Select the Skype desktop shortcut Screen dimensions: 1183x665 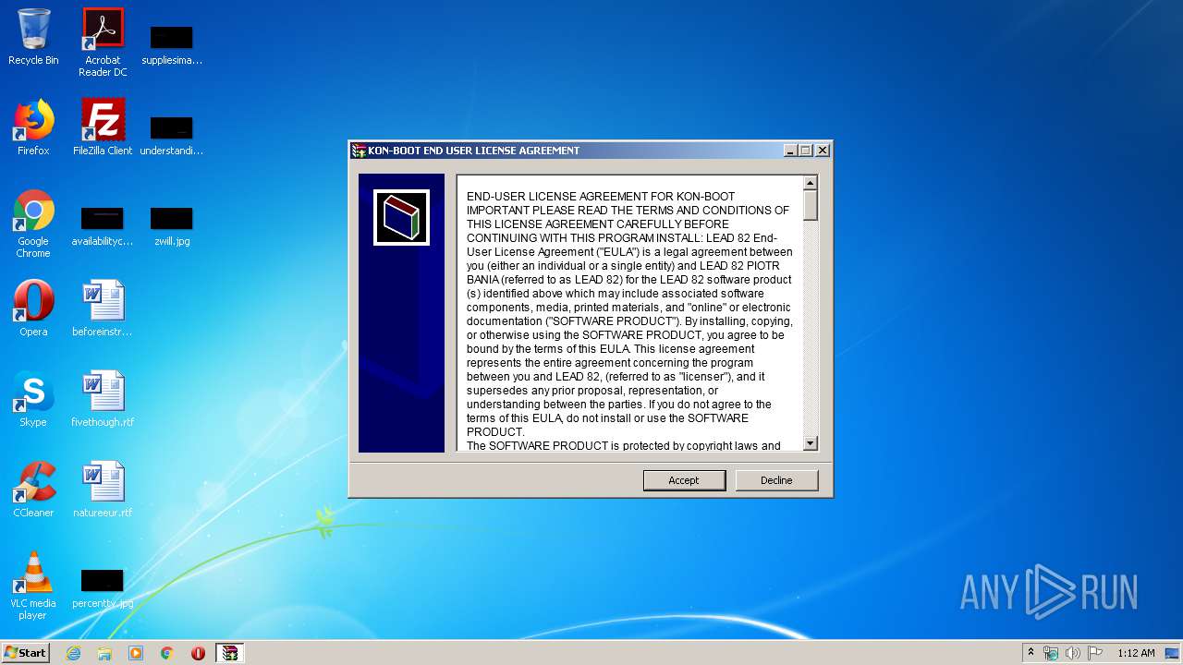33,399
